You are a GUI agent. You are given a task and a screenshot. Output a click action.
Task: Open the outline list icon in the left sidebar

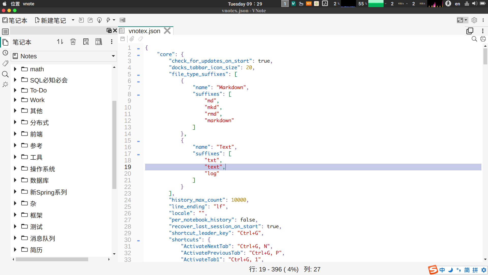[5, 32]
